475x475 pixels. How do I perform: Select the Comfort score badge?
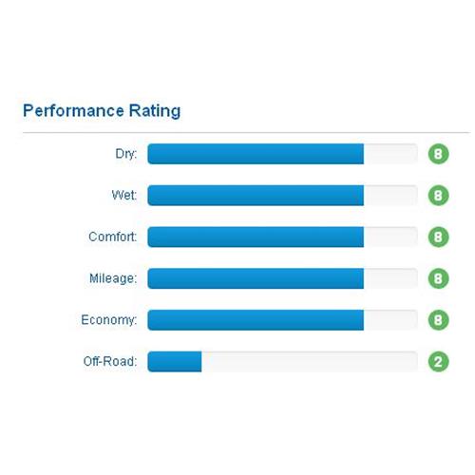click(x=438, y=237)
